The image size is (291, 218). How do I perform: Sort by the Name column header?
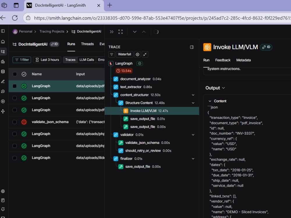[37, 74]
